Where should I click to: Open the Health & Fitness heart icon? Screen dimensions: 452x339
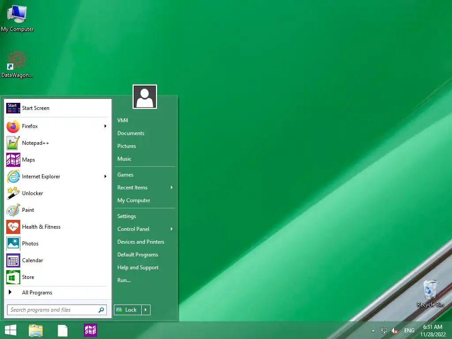[13, 227]
